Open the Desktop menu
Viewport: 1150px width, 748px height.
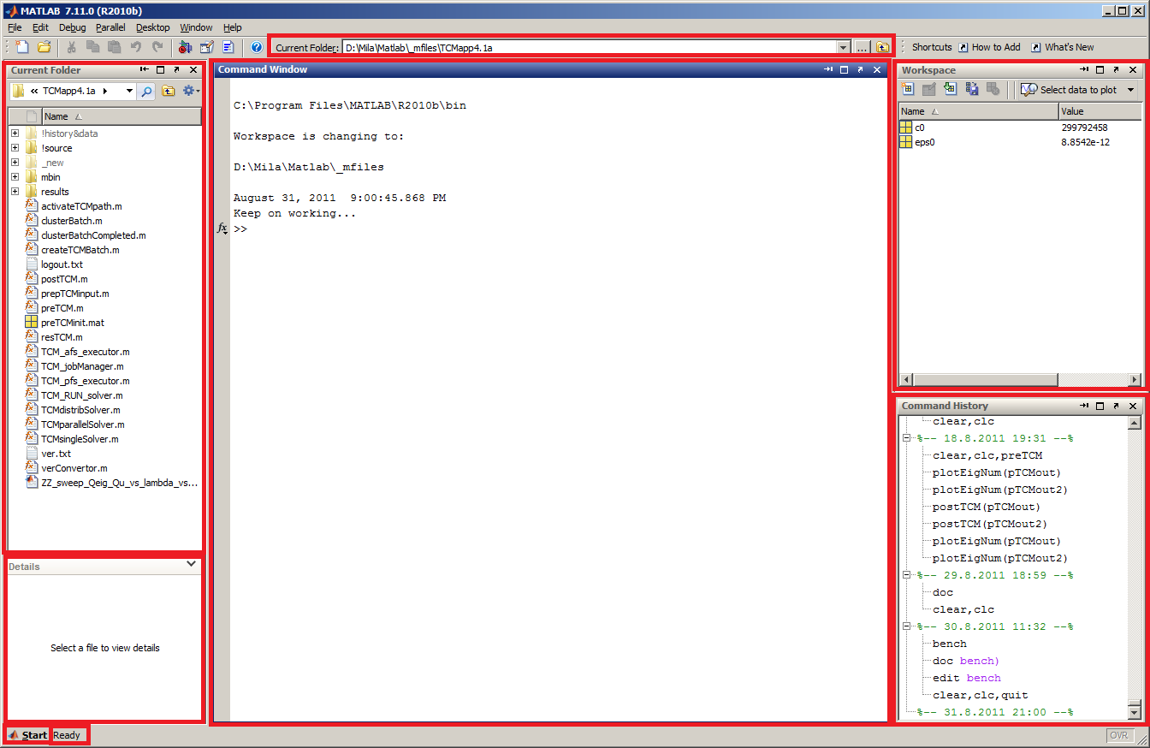[153, 27]
